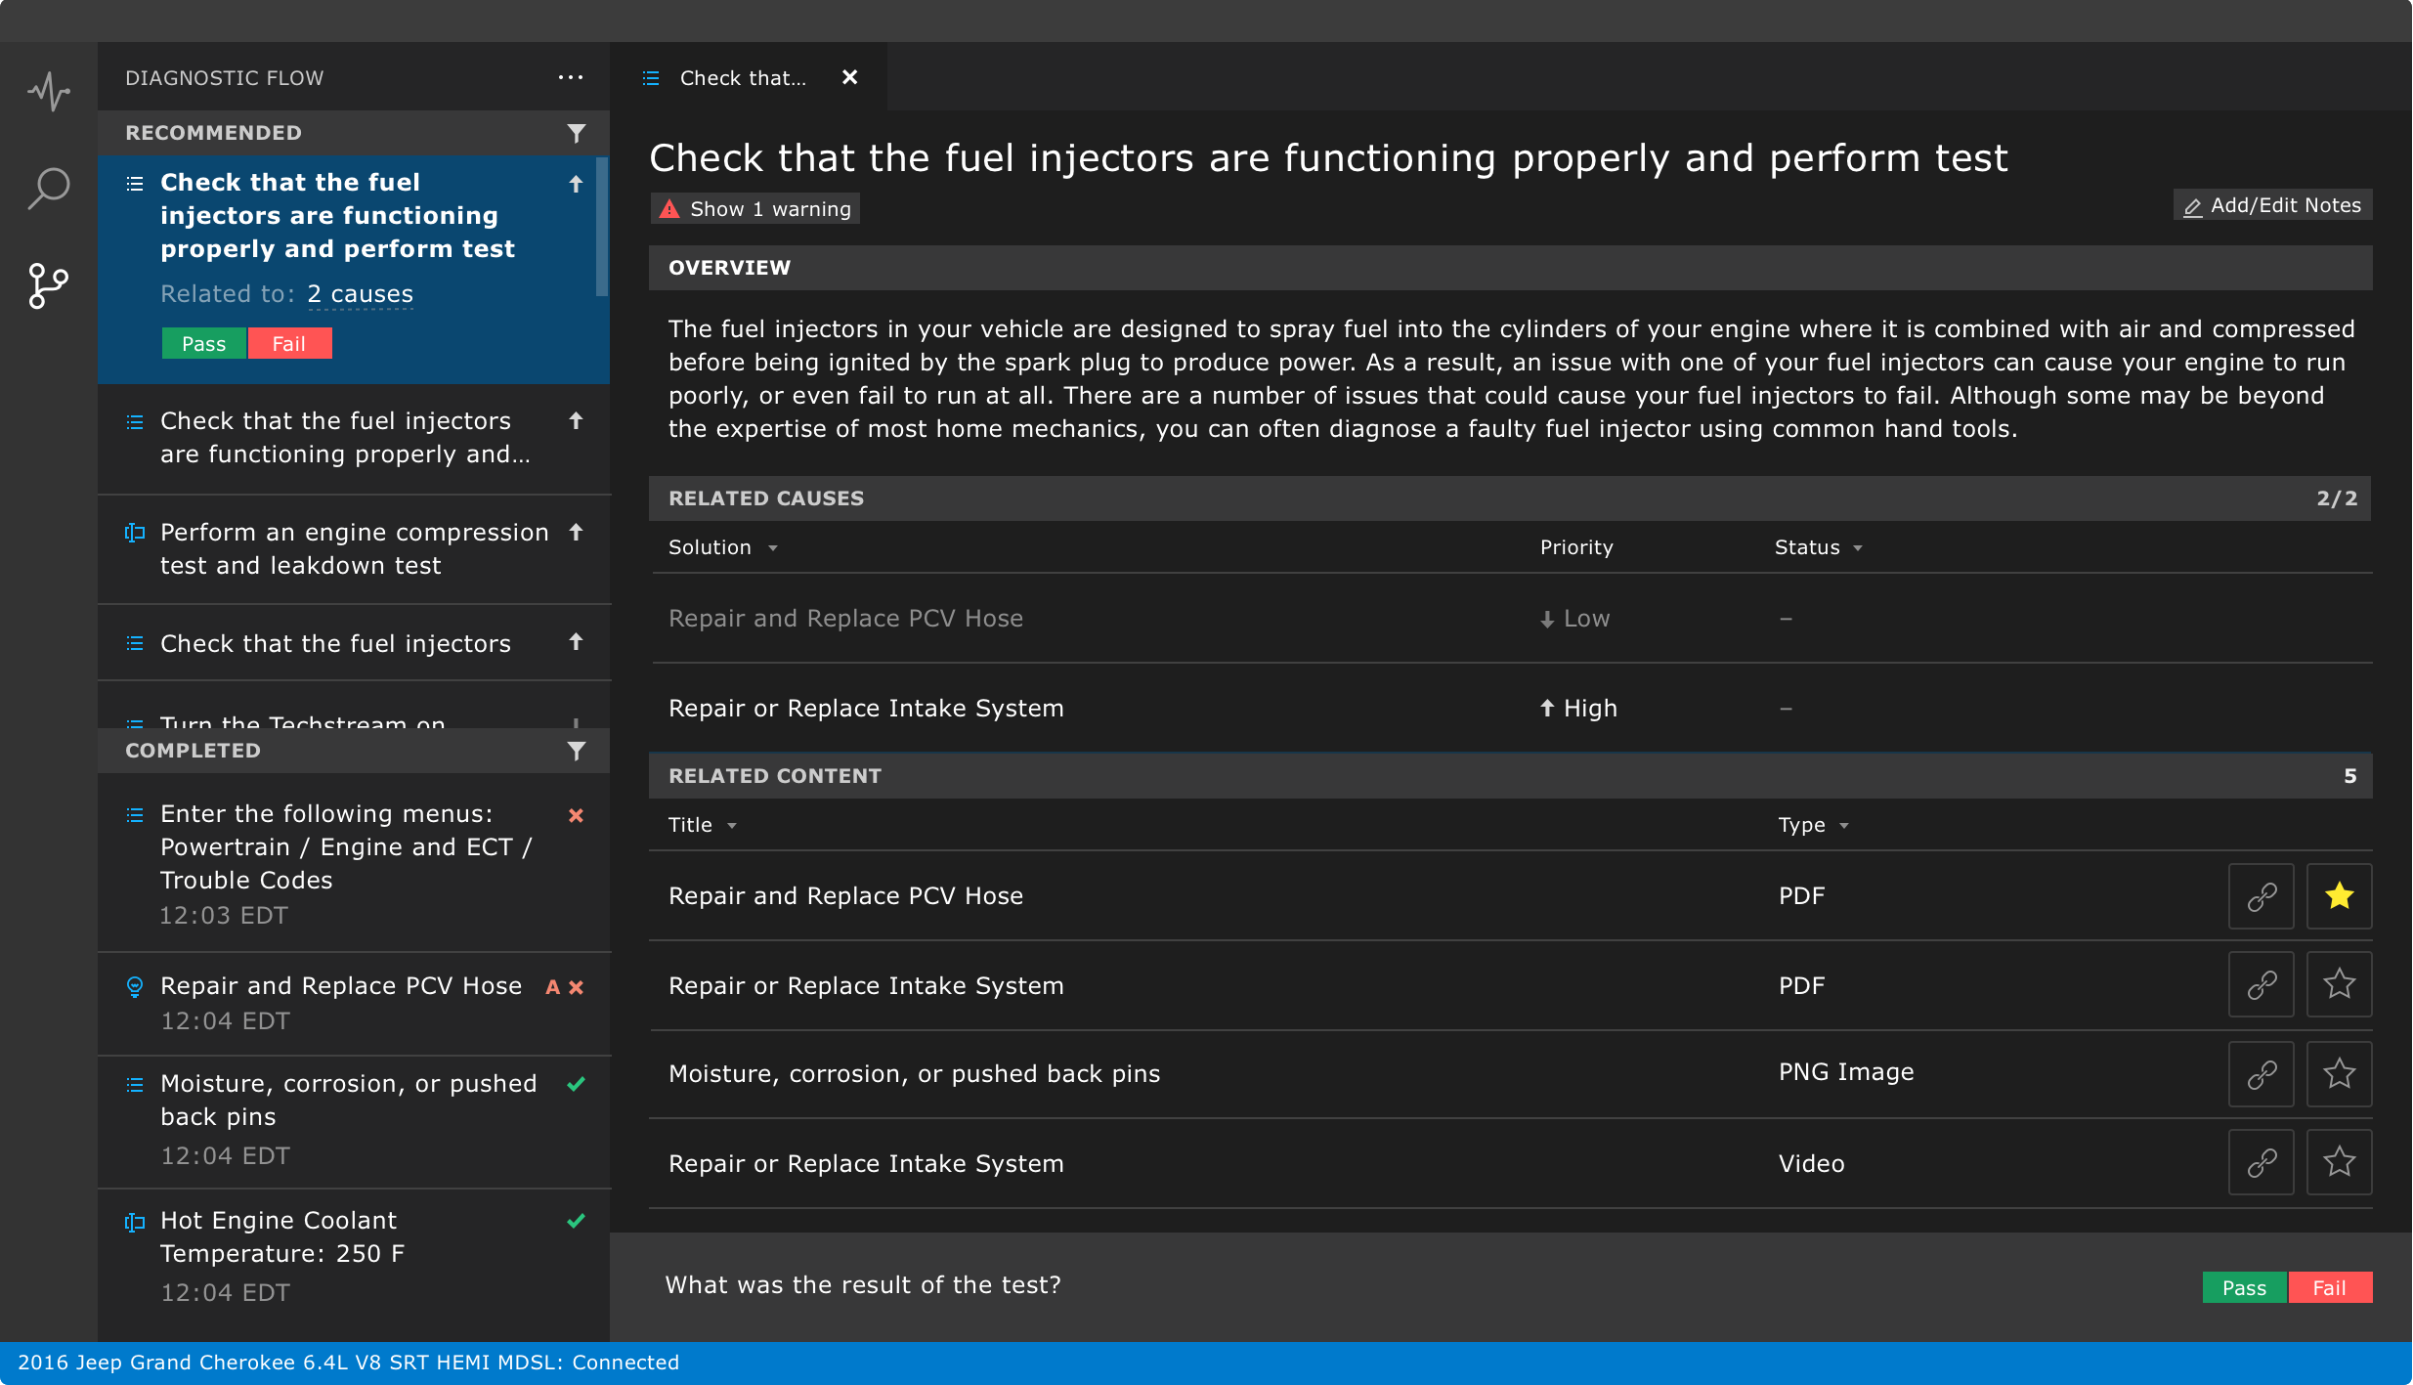Select the 'Check that...' editor tab
The width and height of the screenshot is (2413, 1385).
[743, 78]
